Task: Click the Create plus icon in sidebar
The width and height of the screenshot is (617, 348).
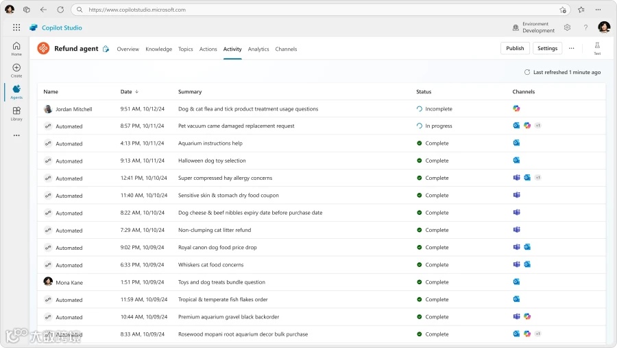Action: pyautogui.click(x=16, y=68)
